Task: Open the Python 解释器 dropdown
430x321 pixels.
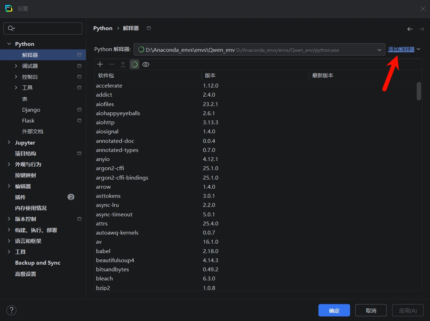Action: pyautogui.click(x=259, y=50)
